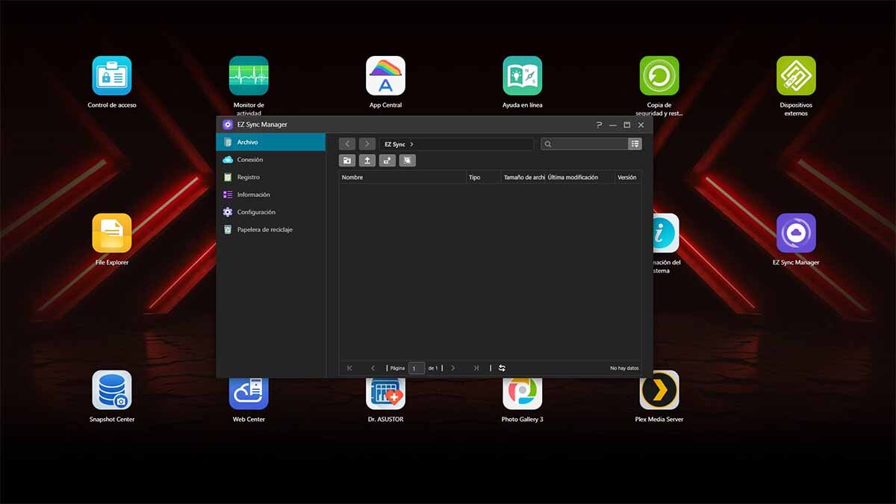Close the EZ Sync Manager window

click(x=641, y=125)
